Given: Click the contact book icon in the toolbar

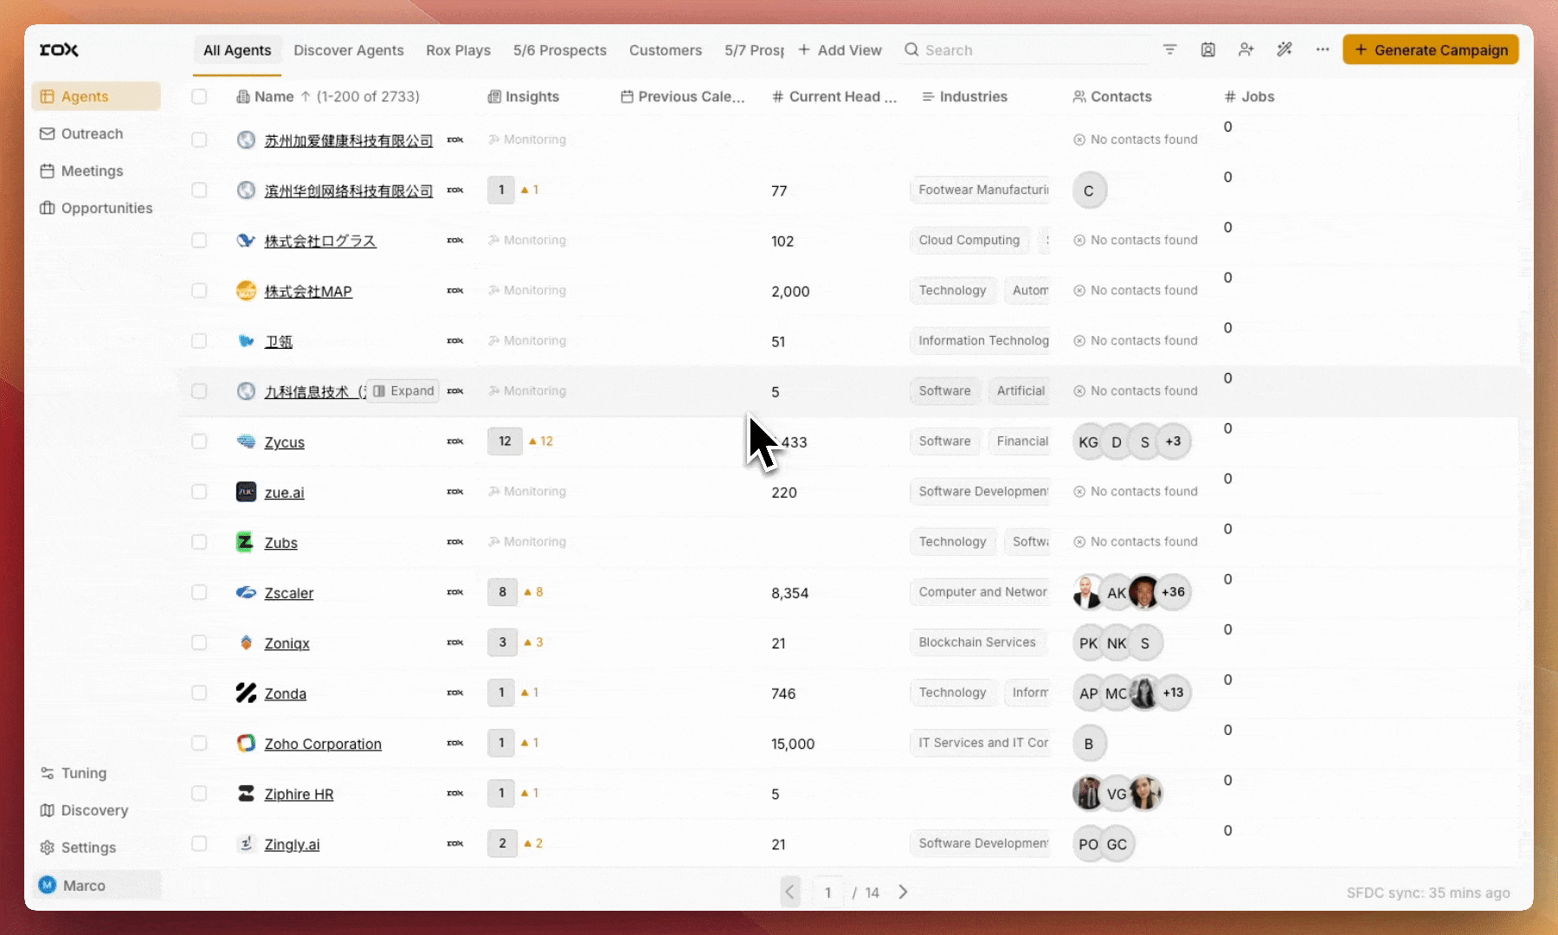Looking at the screenshot, I should pyautogui.click(x=1207, y=50).
